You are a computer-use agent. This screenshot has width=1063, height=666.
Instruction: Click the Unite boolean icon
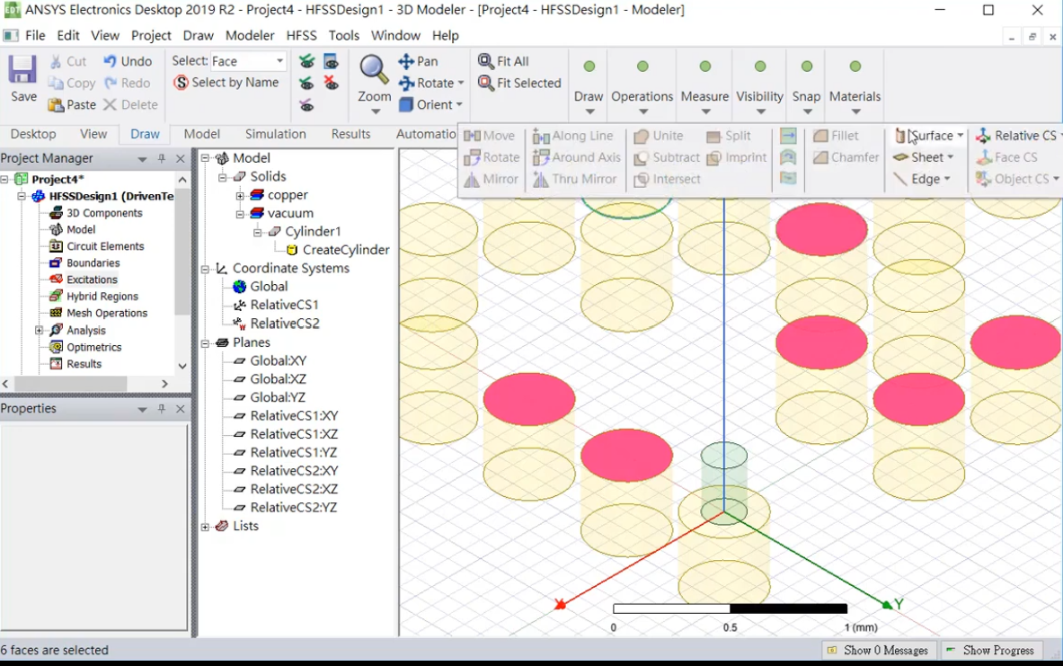tap(642, 137)
